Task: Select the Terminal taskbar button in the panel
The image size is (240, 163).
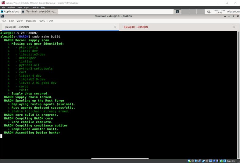Action: (x=39, y=12)
